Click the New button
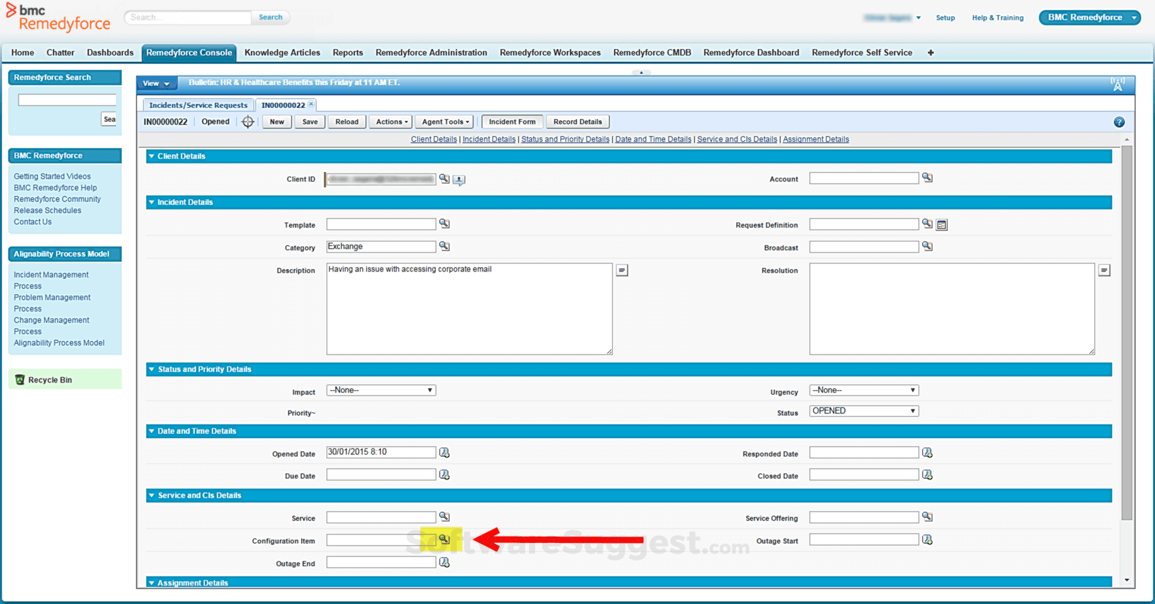The width and height of the screenshot is (1155, 604). 277,122
